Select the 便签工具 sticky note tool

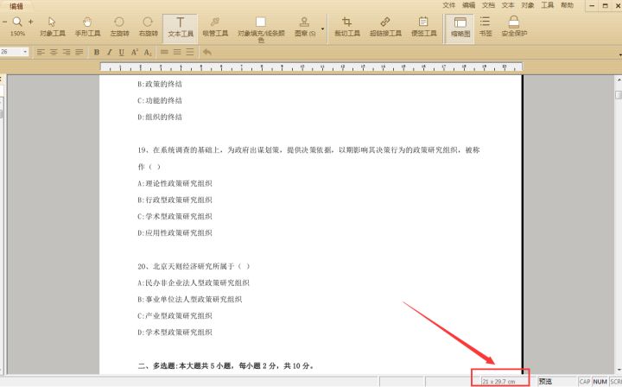[423, 27]
